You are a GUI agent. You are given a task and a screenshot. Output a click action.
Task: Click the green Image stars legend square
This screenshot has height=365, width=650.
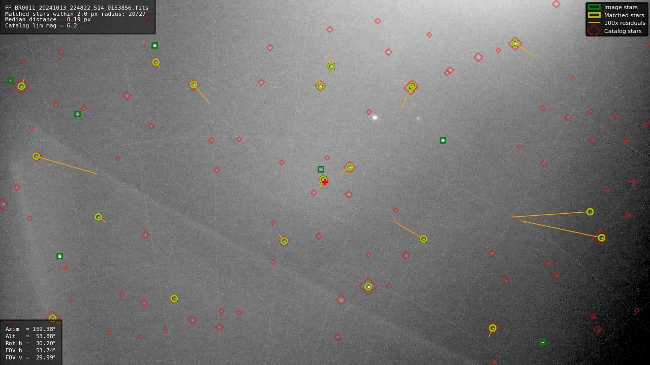(x=594, y=7)
